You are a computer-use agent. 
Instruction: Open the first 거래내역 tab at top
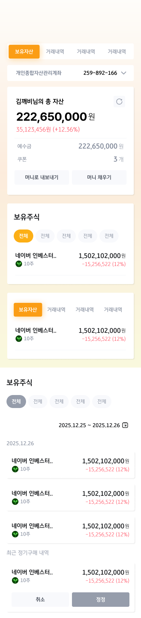click(55, 52)
